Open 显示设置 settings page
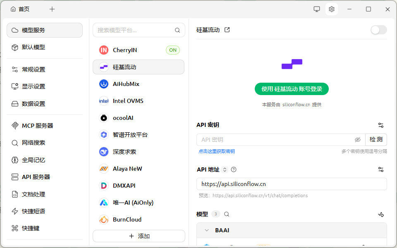 (45, 86)
